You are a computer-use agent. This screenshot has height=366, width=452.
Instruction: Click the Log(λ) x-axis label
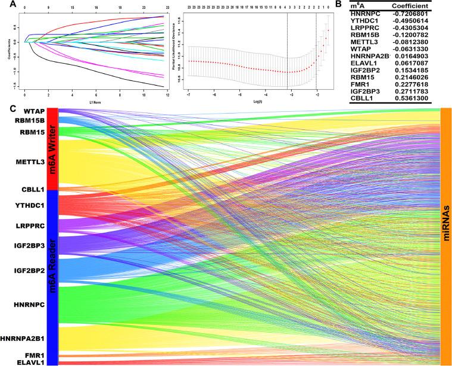coord(258,102)
